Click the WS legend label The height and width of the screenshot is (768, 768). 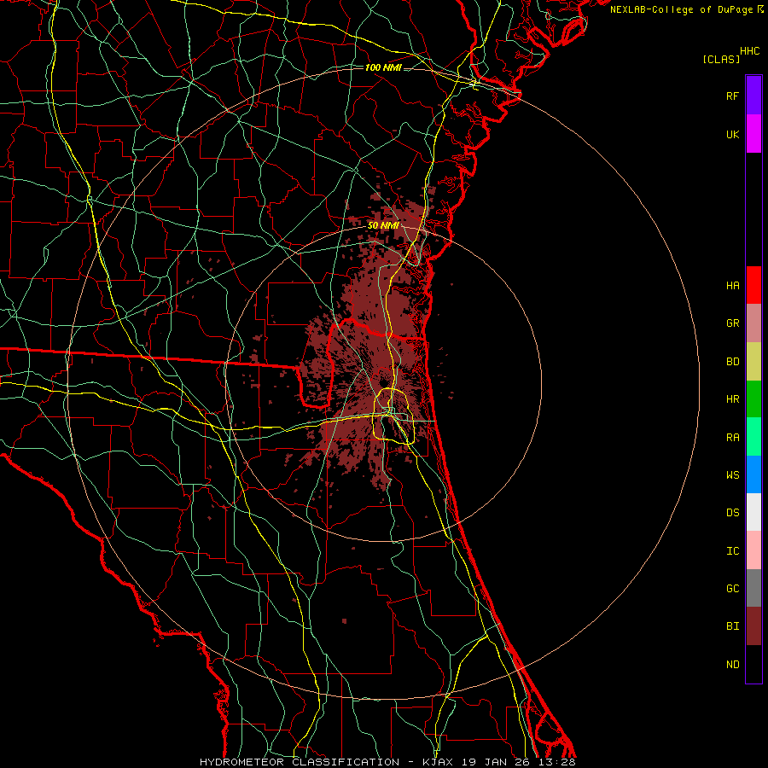[x=732, y=474]
